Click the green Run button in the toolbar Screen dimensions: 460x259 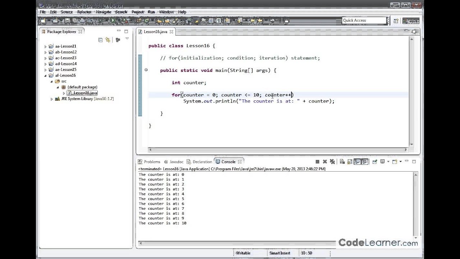[x=113, y=21]
